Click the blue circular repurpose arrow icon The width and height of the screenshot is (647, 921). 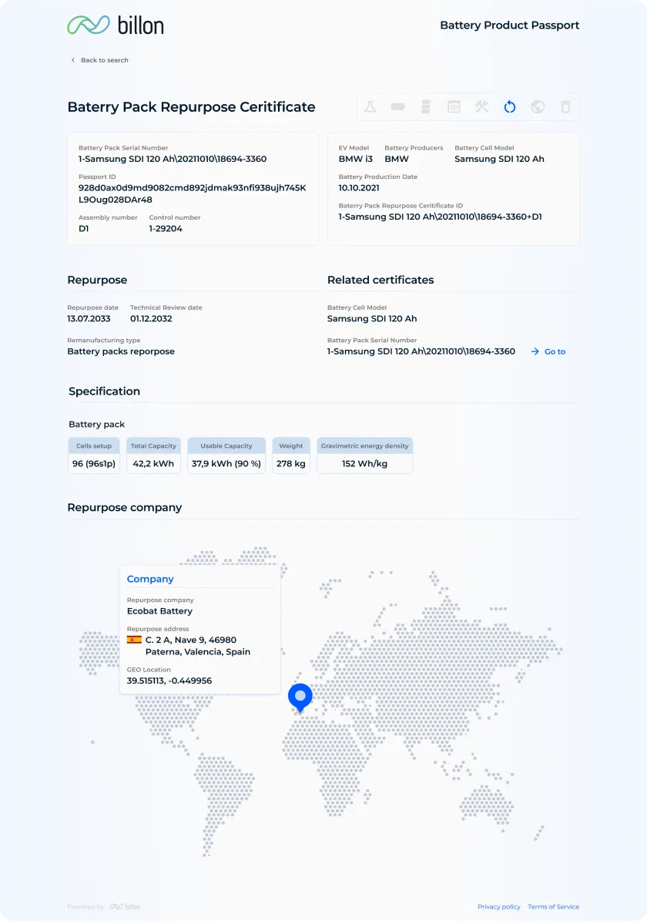tap(510, 107)
